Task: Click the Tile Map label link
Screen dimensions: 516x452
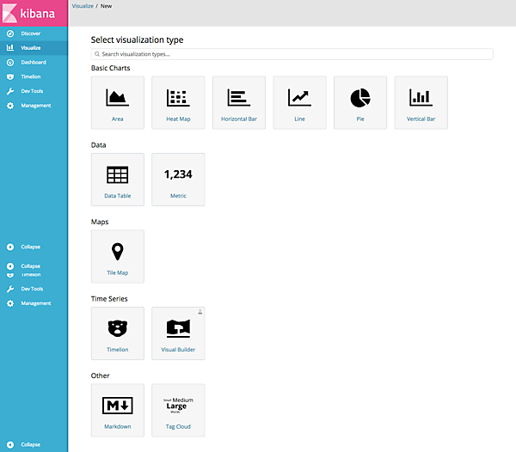Action: (118, 272)
